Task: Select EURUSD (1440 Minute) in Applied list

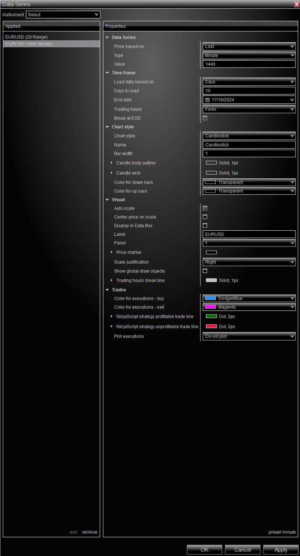Action: click(x=51, y=44)
